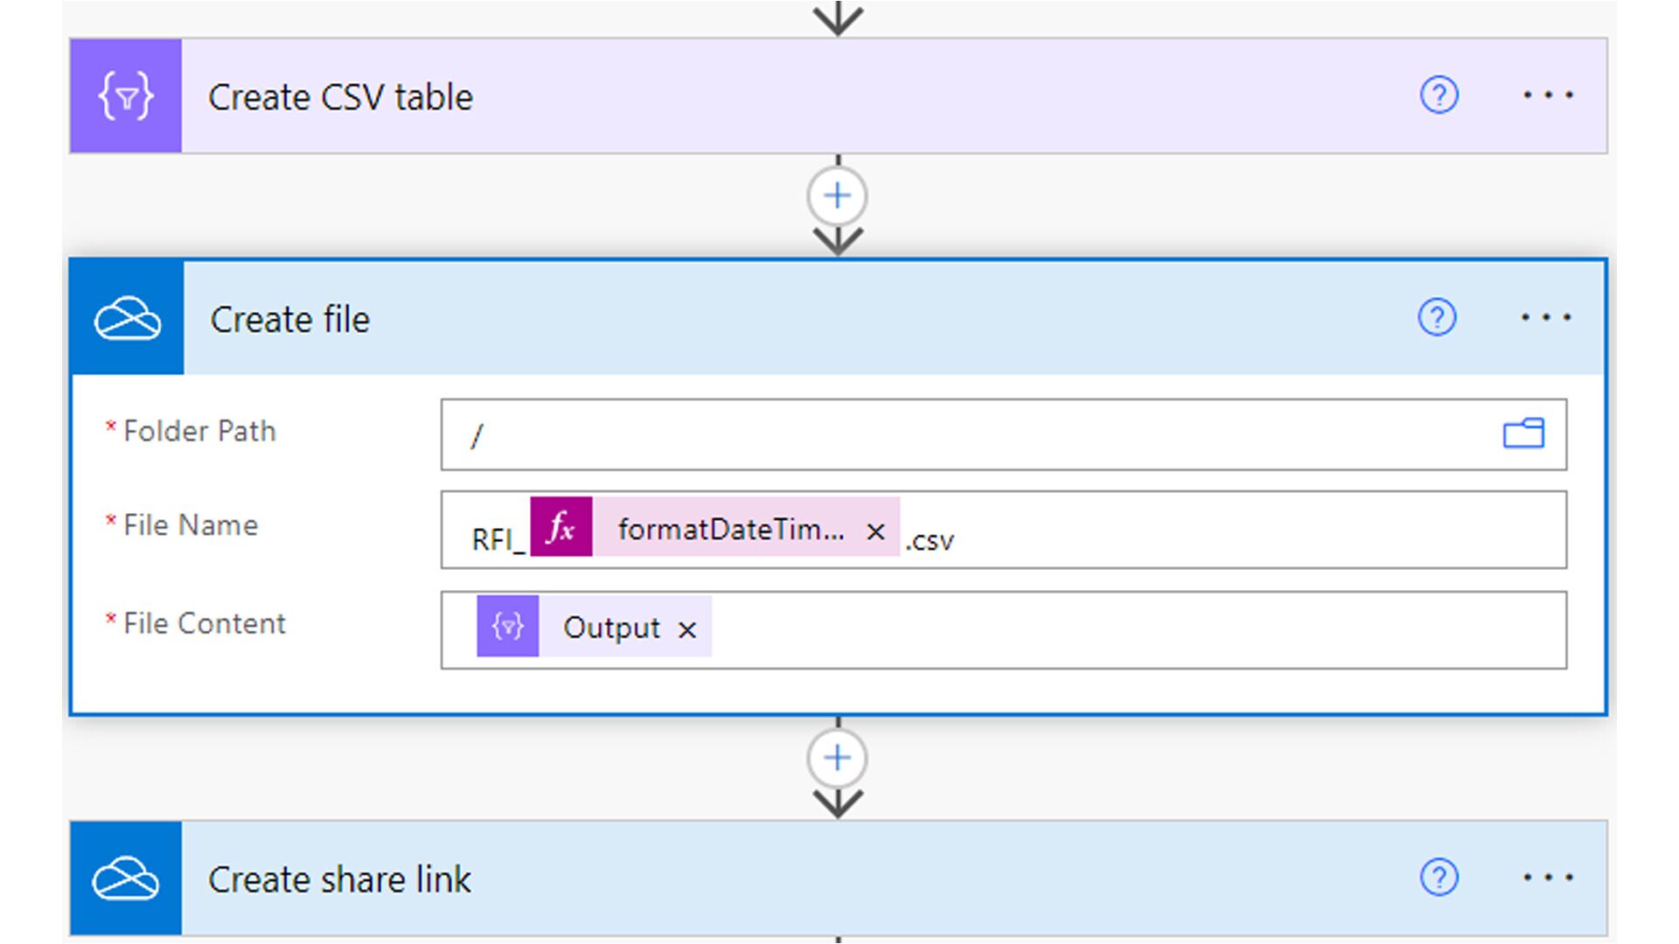Collapse the Create file action header
Image resolution: width=1679 pixels, height=944 pixels.
coord(787,319)
